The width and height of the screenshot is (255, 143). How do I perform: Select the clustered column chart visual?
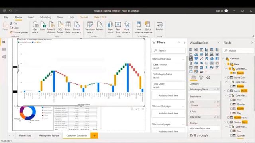[x=206, y=50]
